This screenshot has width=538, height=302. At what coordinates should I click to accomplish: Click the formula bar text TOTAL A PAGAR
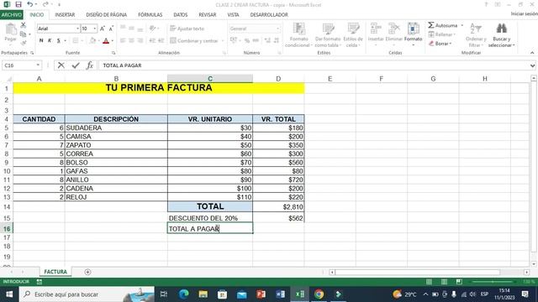(122, 65)
